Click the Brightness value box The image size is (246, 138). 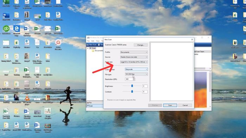[x=145, y=86]
